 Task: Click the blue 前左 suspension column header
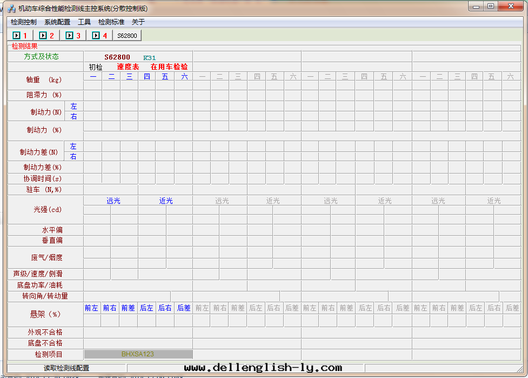click(x=91, y=308)
